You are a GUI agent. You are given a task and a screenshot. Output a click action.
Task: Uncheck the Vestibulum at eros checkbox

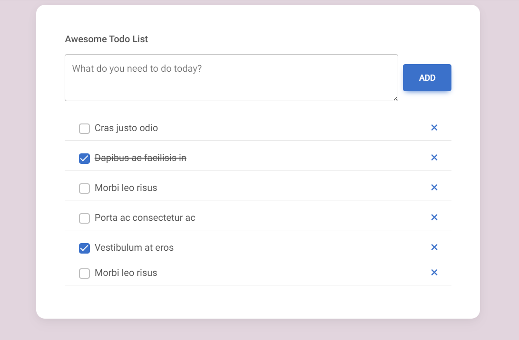pyautogui.click(x=84, y=248)
